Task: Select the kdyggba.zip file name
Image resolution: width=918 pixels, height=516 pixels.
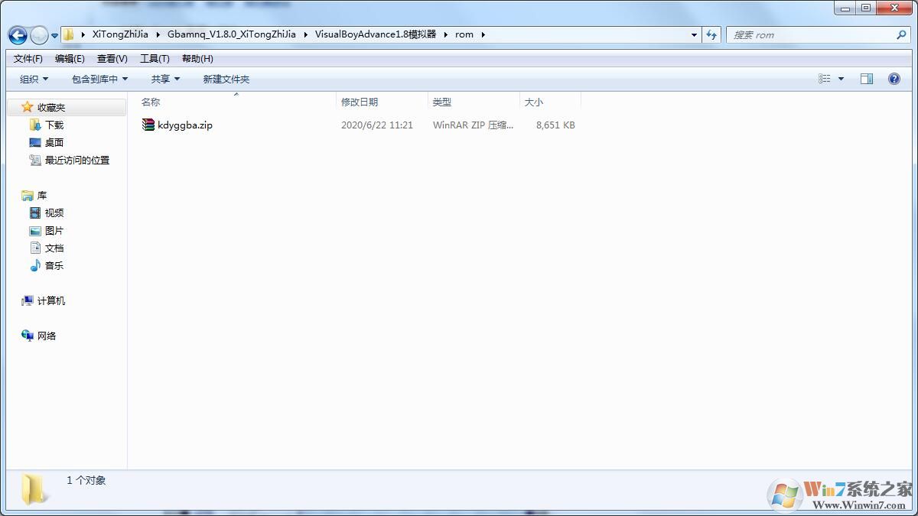Action: 185,125
